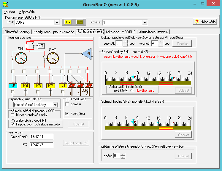
Task: Click the SH1 clock icon
Action: (21, 58)
